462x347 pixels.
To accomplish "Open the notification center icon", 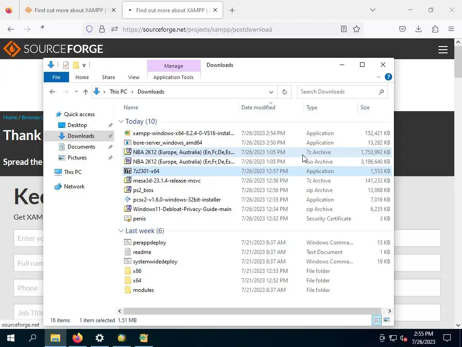I will [447, 338].
